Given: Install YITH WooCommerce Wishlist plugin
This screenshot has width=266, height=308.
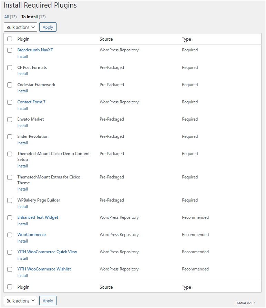Looking at the screenshot, I should pyautogui.click(x=23, y=276).
